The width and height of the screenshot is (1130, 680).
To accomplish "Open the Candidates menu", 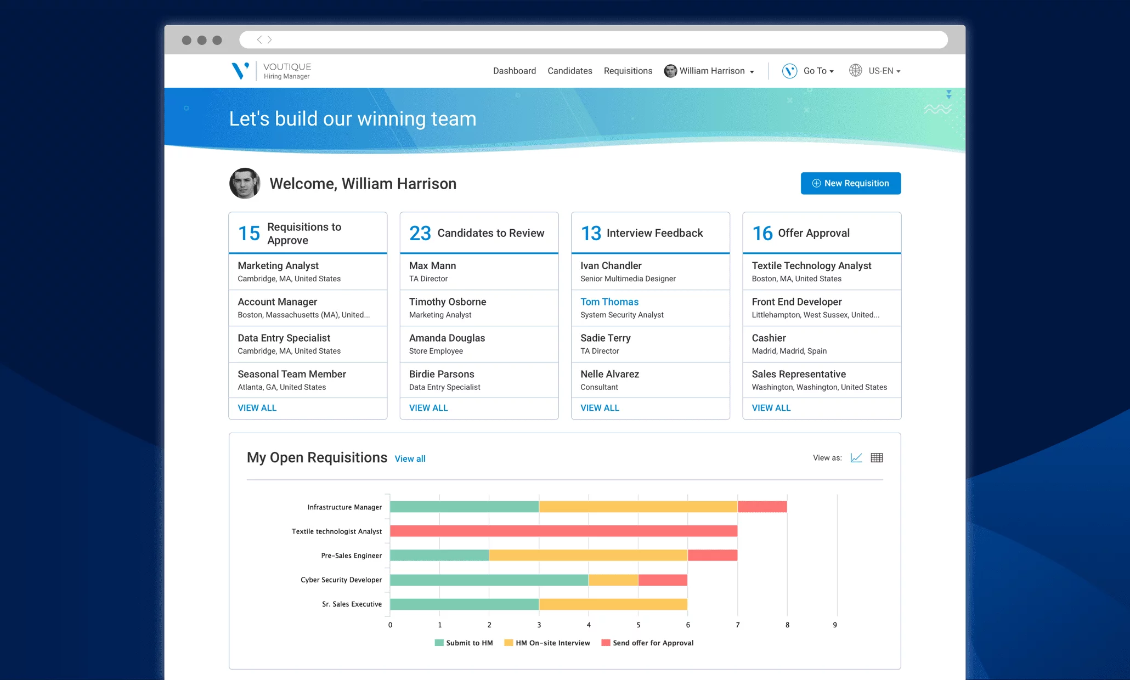I will tap(569, 71).
